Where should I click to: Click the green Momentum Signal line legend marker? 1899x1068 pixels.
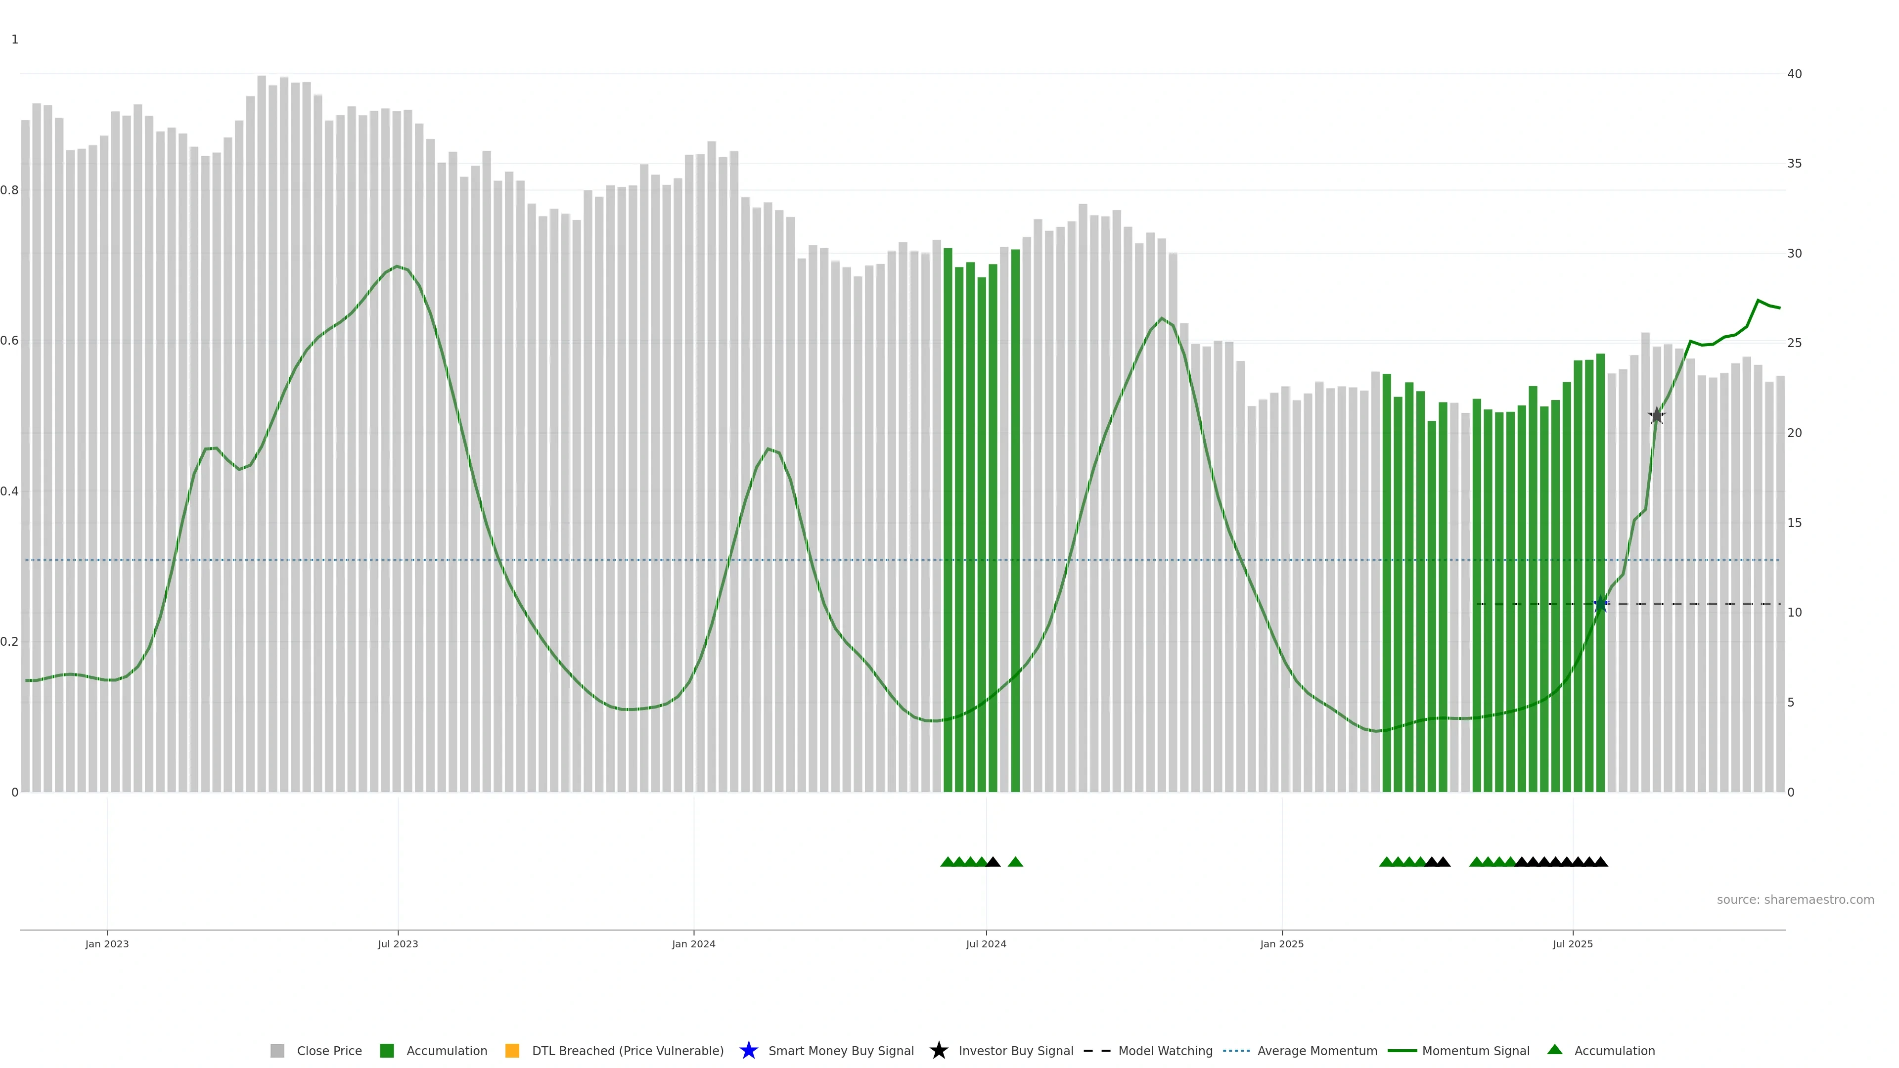click(x=1402, y=1050)
